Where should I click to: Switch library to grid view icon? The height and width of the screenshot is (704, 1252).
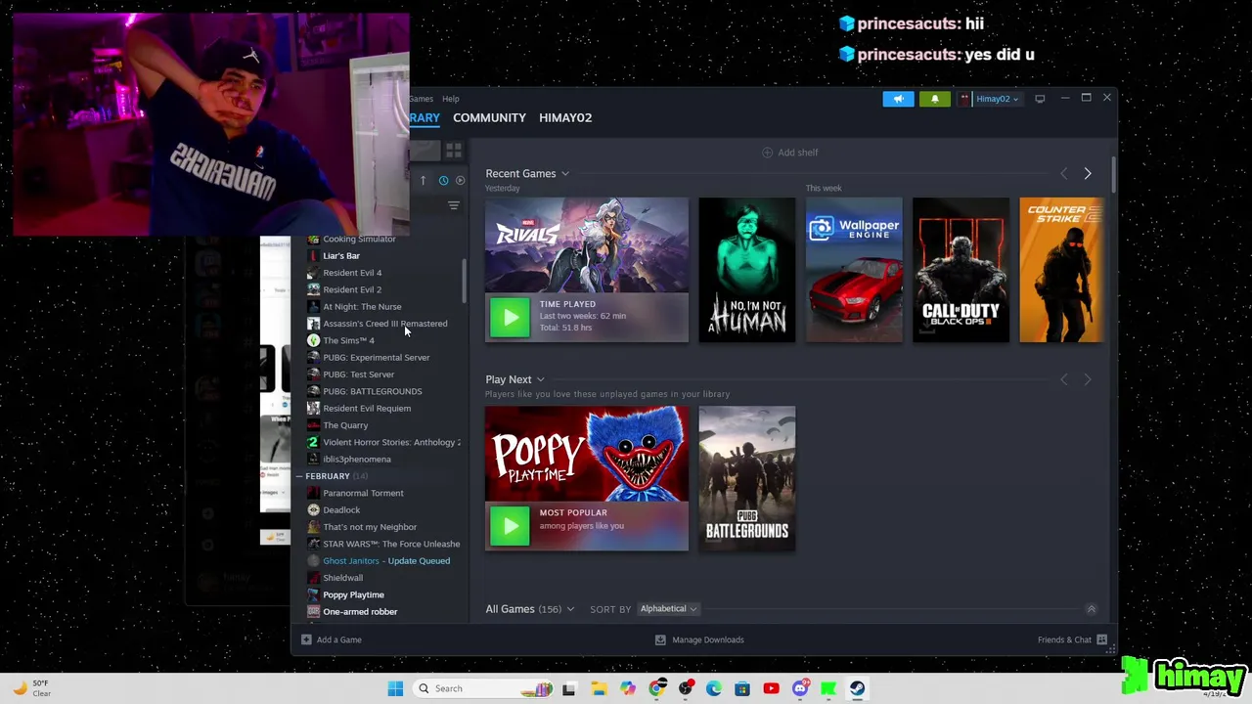pos(453,151)
